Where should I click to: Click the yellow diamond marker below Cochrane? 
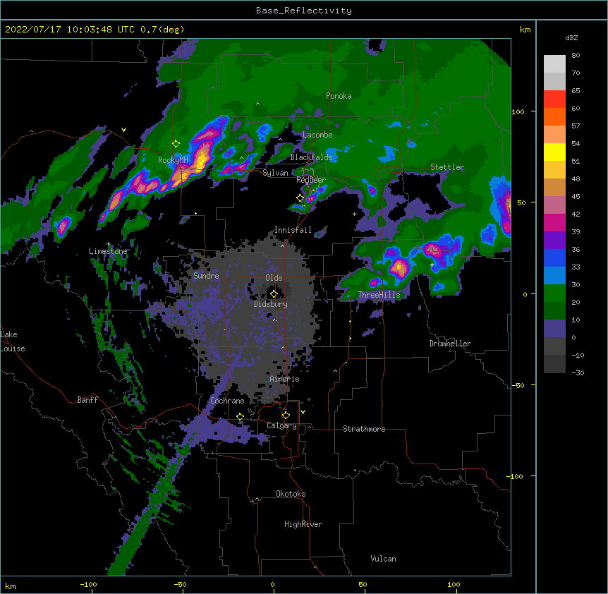(x=240, y=416)
